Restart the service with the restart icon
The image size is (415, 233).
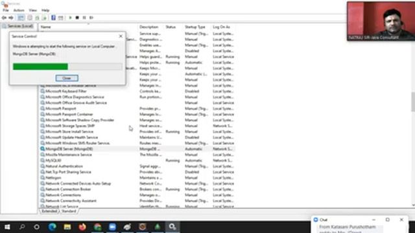pyautogui.click(x=91, y=17)
